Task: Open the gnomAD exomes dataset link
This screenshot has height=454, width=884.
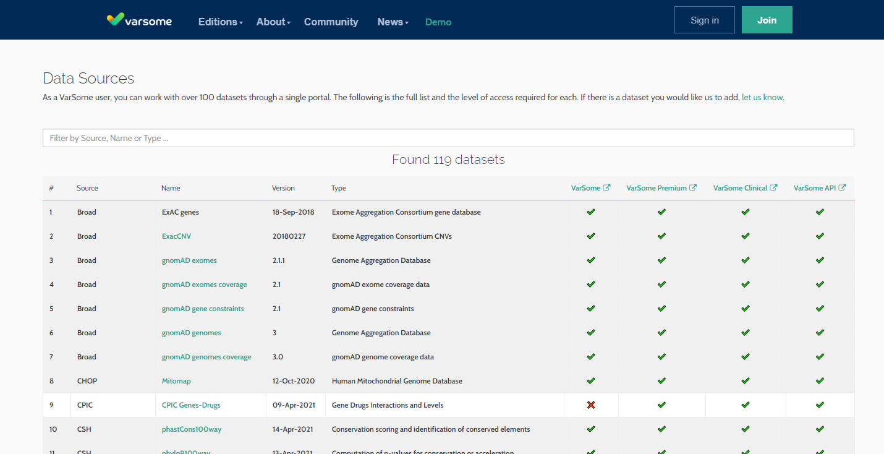Action: click(189, 260)
